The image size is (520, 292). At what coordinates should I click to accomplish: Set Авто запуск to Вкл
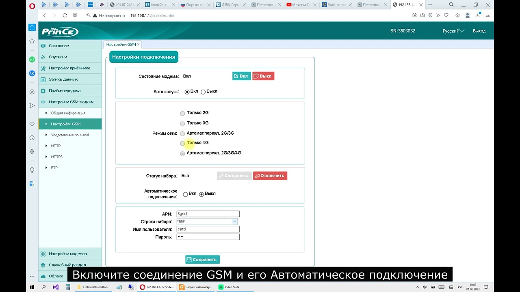coord(187,92)
